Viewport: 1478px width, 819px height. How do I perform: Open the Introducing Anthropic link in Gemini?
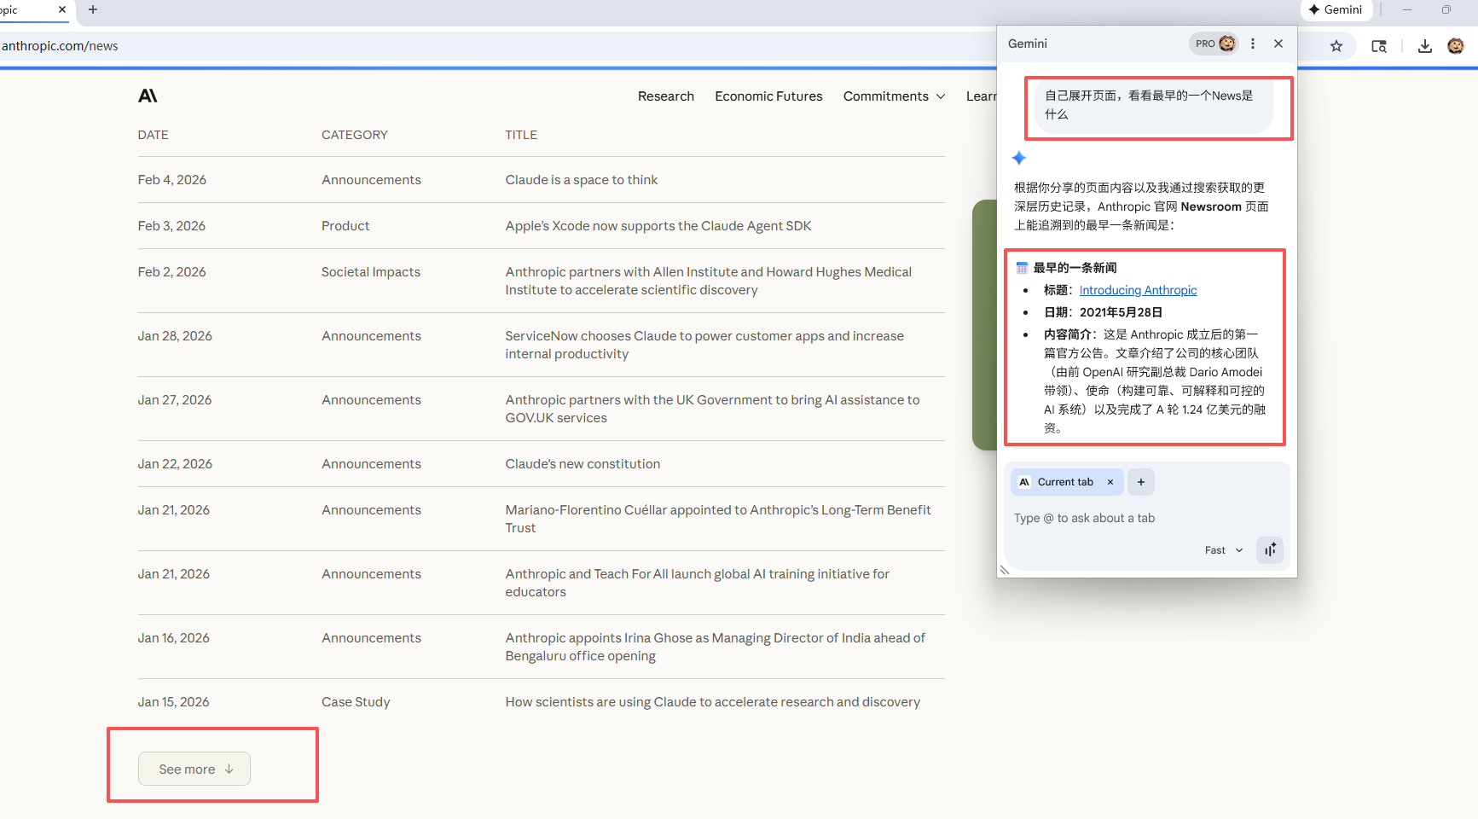tap(1138, 290)
